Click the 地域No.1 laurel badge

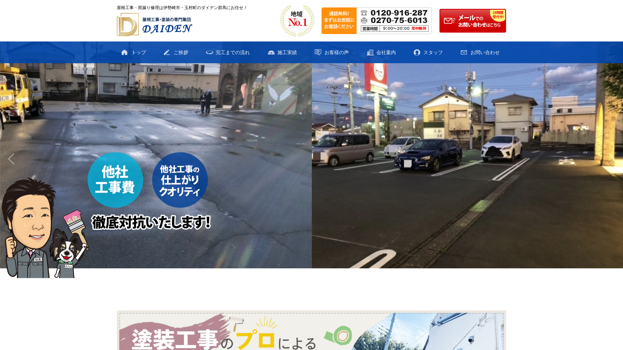[297, 21]
